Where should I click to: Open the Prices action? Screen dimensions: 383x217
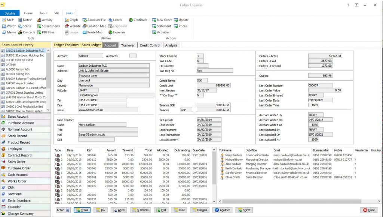[x=180, y=26]
